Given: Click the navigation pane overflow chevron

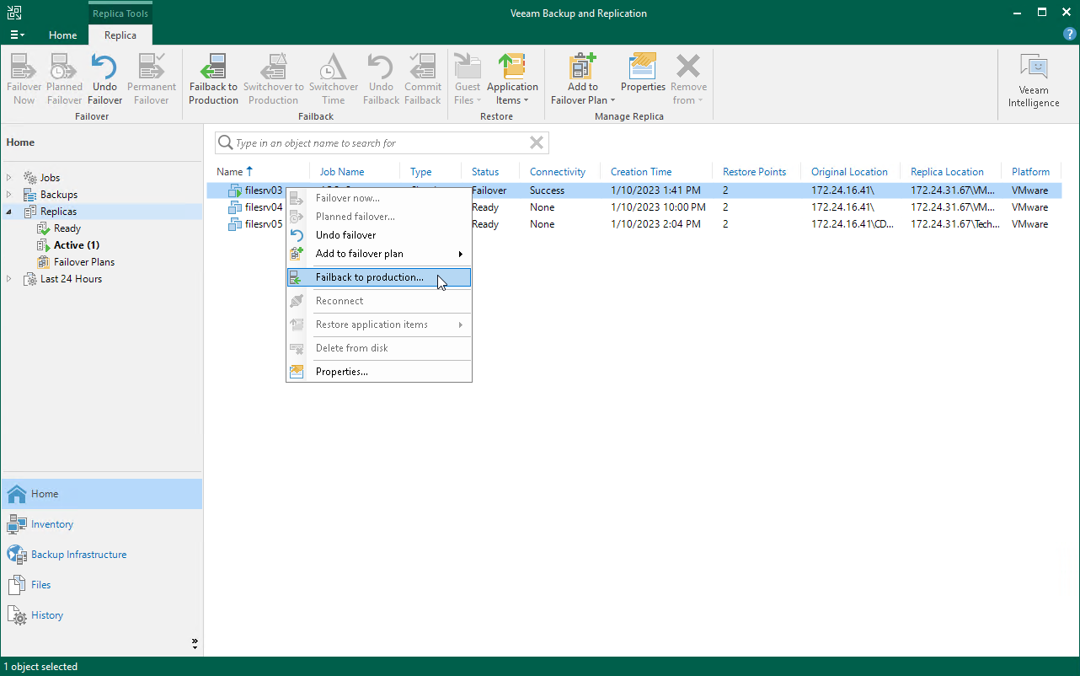Looking at the screenshot, I should tap(195, 643).
